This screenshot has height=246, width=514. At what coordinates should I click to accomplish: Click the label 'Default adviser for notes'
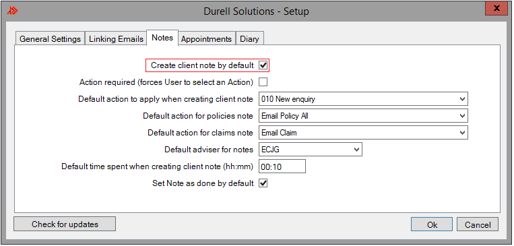click(209, 150)
